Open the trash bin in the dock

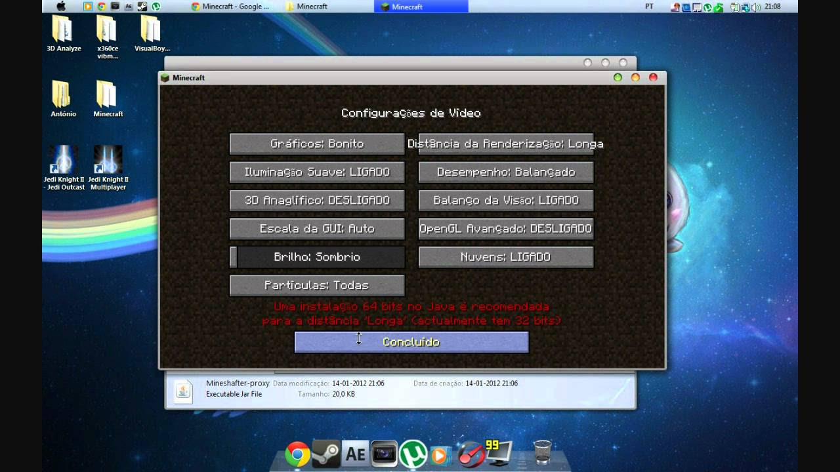543,452
